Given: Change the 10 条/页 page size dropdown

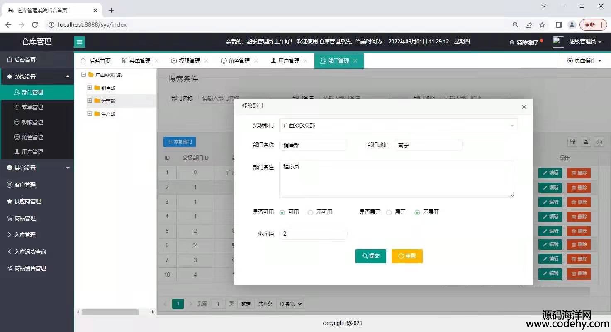Looking at the screenshot, I should click(290, 304).
